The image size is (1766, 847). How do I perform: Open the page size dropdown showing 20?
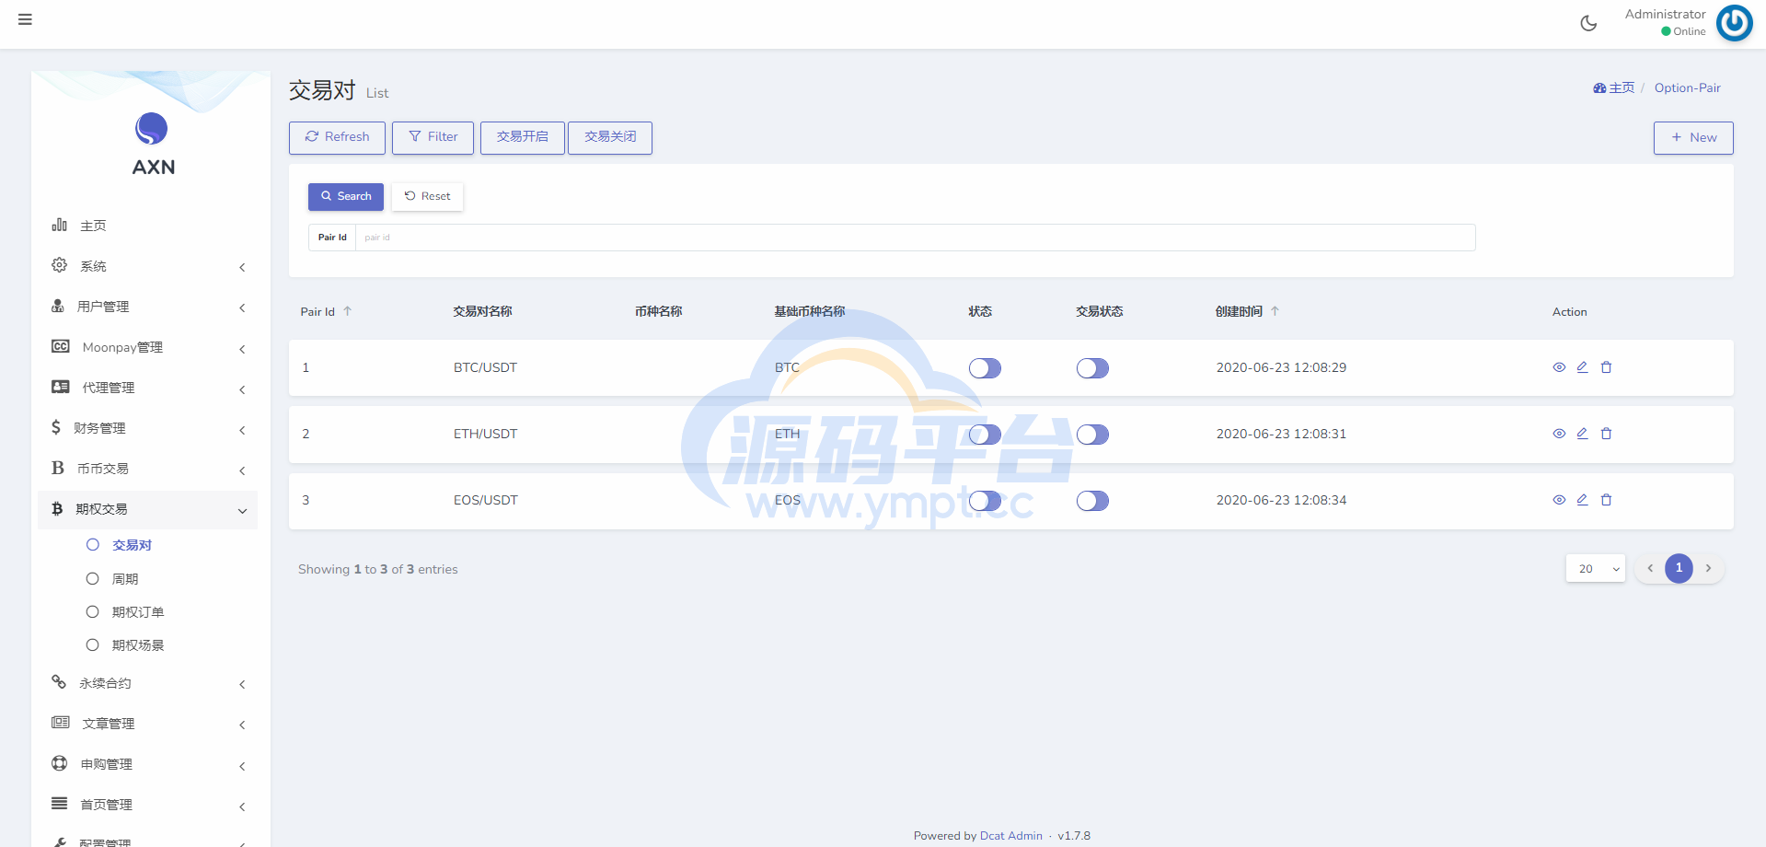(1595, 569)
